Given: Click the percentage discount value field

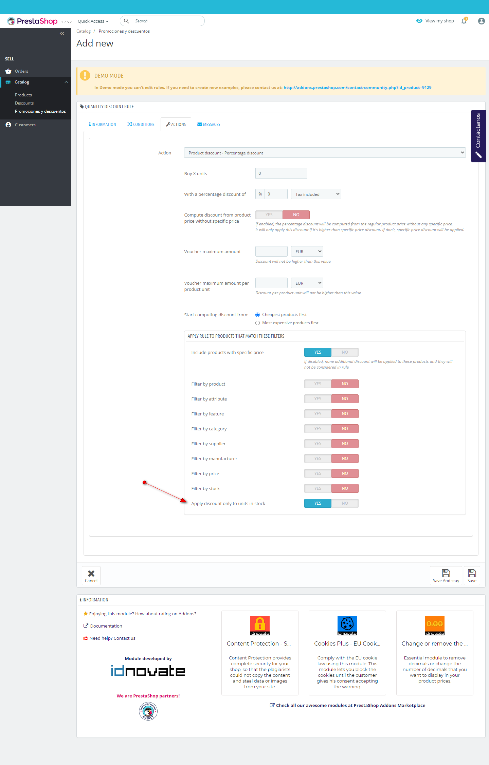Looking at the screenshot, I should tap(276, 194).
